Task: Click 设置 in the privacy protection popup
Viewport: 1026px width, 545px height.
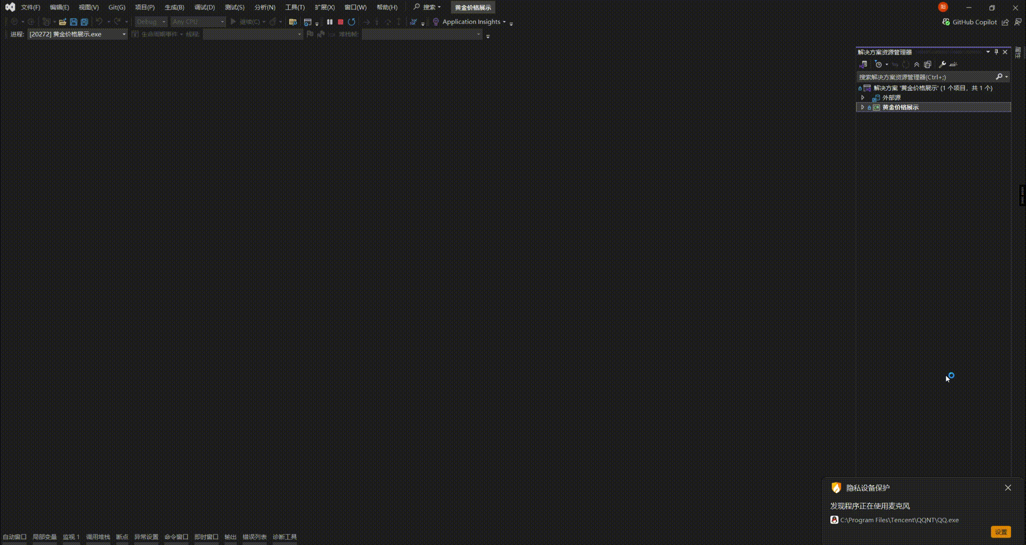Action: pyautogui.click(x=1001, y=532)
